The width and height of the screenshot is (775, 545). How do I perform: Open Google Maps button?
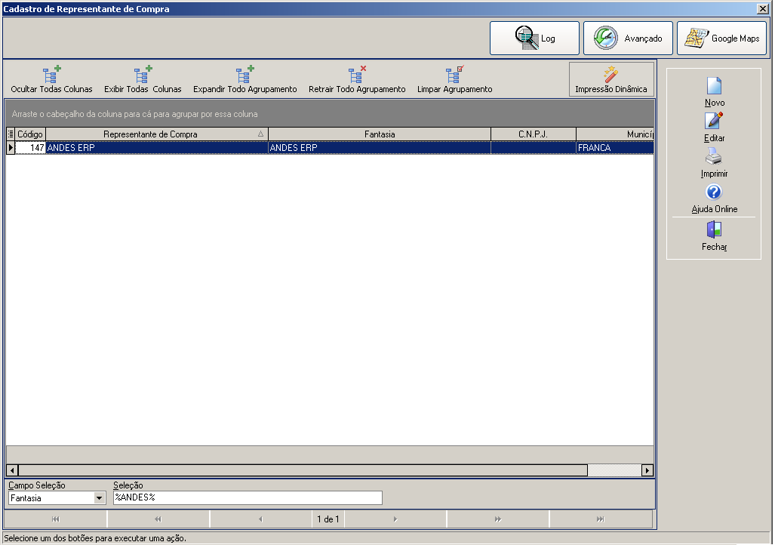[721, 38]
